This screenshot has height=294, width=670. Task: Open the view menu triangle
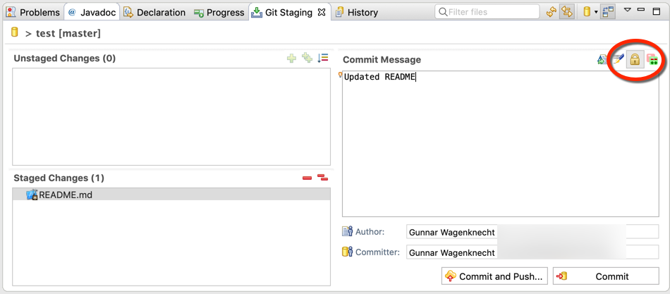pos(627,9)
